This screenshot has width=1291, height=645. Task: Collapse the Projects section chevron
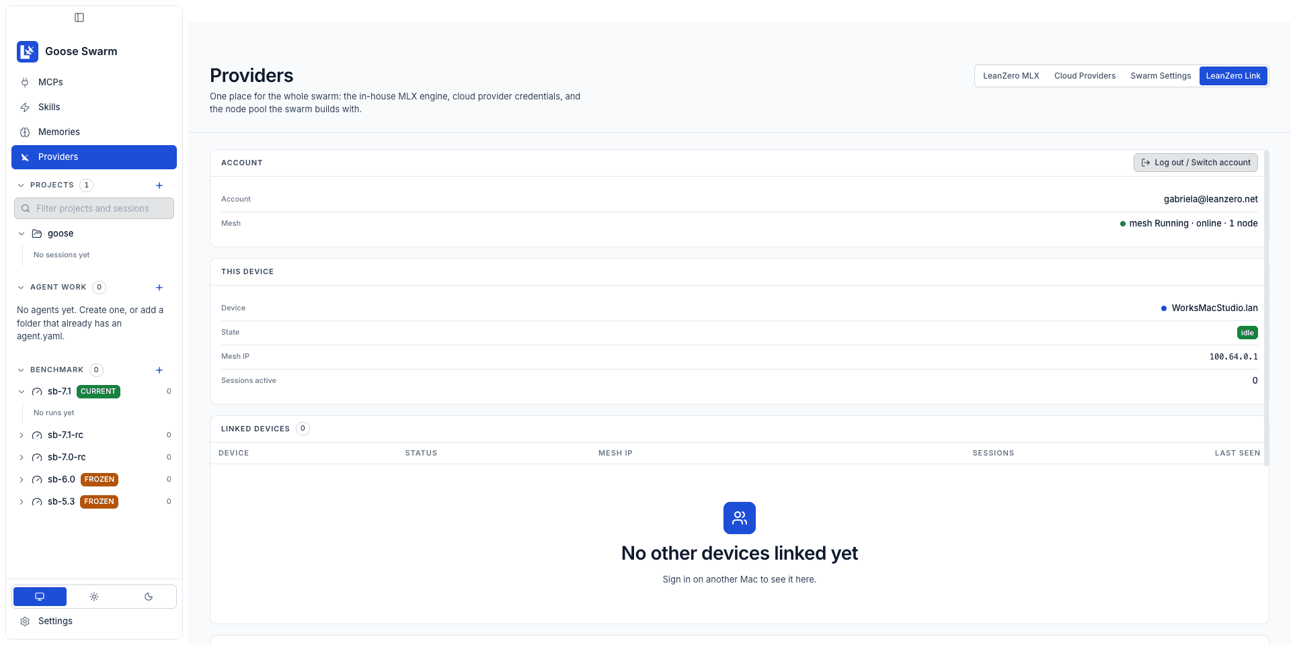click(21, 185)
